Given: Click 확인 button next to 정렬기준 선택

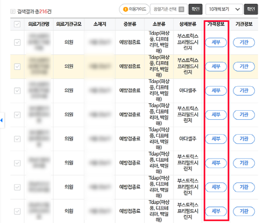Looking at the screenshot, I should pyautogui.click(x=195, y=9).
